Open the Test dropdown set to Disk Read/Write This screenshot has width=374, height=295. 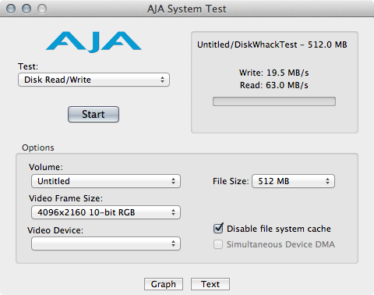(93, 80)
